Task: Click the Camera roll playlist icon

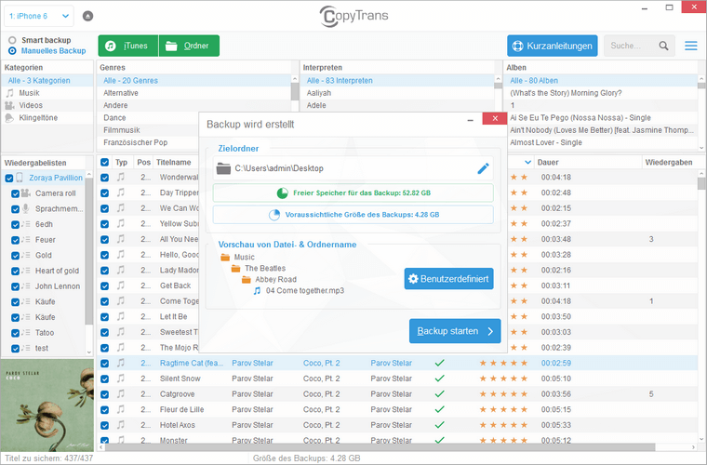Action: pos(26,193)
